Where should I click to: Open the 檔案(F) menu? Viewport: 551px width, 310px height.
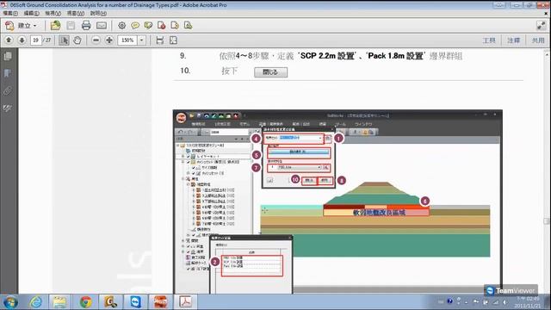10,13
